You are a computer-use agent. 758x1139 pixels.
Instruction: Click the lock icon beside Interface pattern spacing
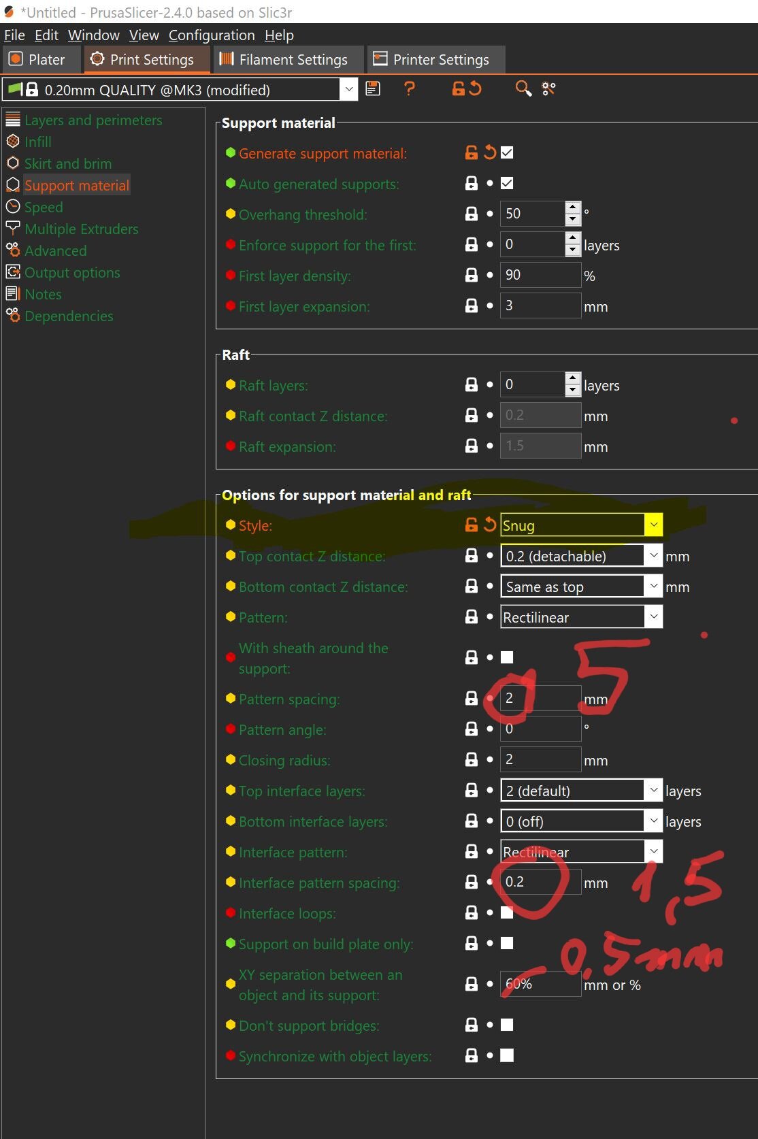[x=472, y=882]
